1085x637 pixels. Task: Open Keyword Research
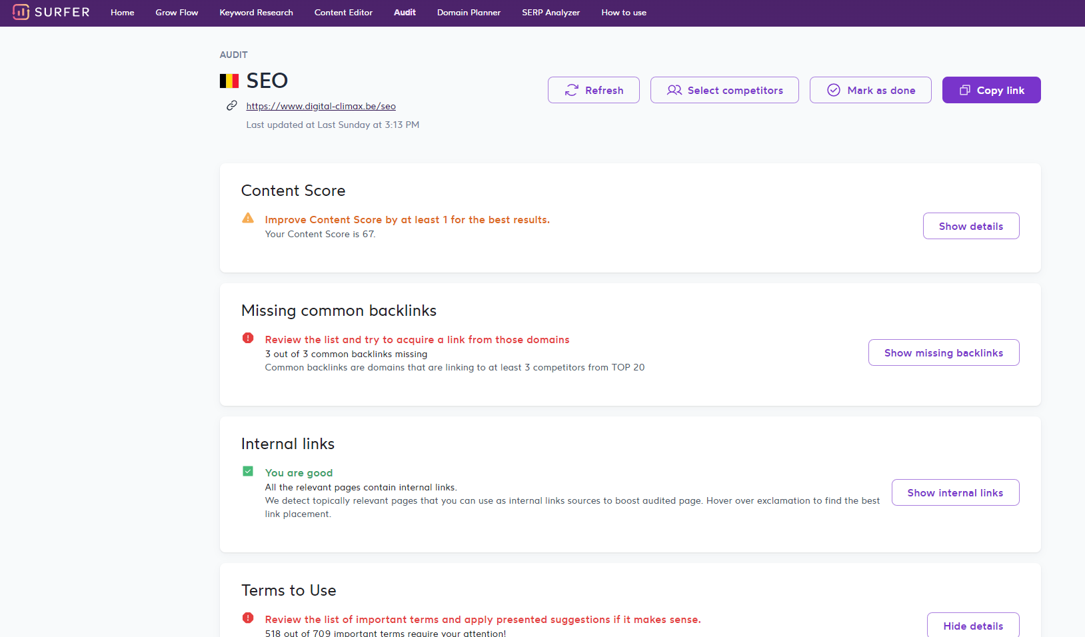click(x=257, y=13)
